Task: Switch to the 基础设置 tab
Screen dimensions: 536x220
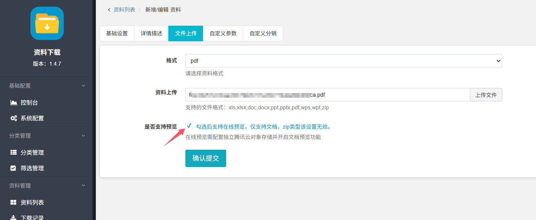Action: tap(117, 33)
